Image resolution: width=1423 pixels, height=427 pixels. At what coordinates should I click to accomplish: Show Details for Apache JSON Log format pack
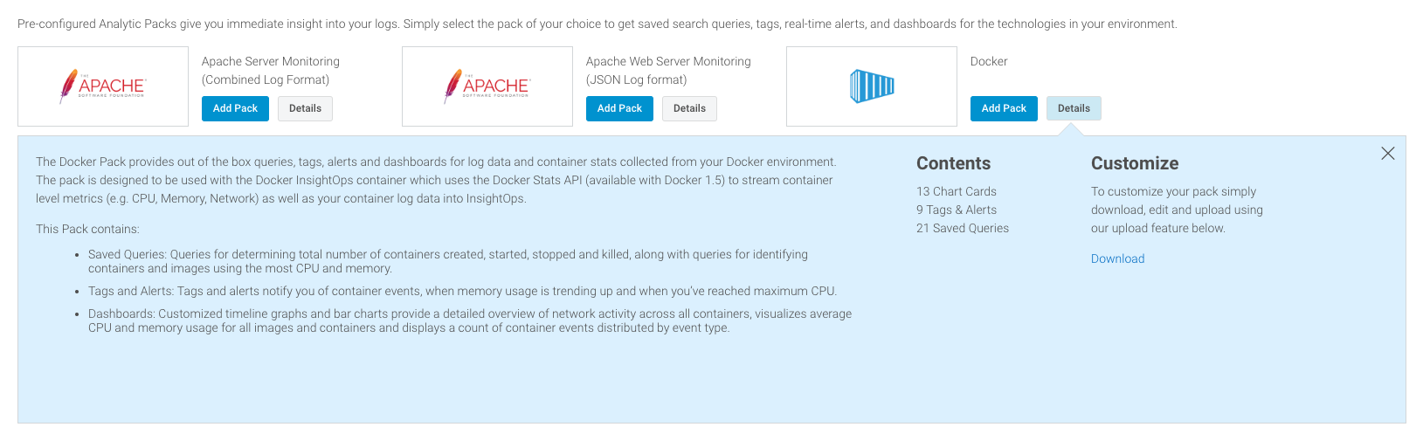[689, 108]
